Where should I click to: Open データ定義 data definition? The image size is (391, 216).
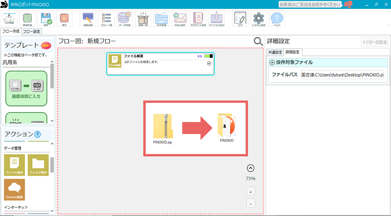(x=125, y=19)
